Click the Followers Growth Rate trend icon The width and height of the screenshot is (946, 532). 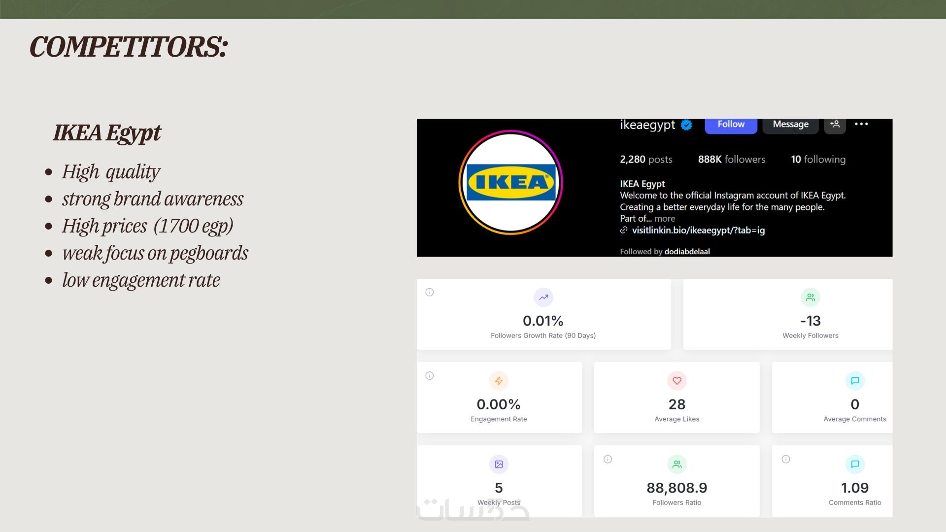543,298
